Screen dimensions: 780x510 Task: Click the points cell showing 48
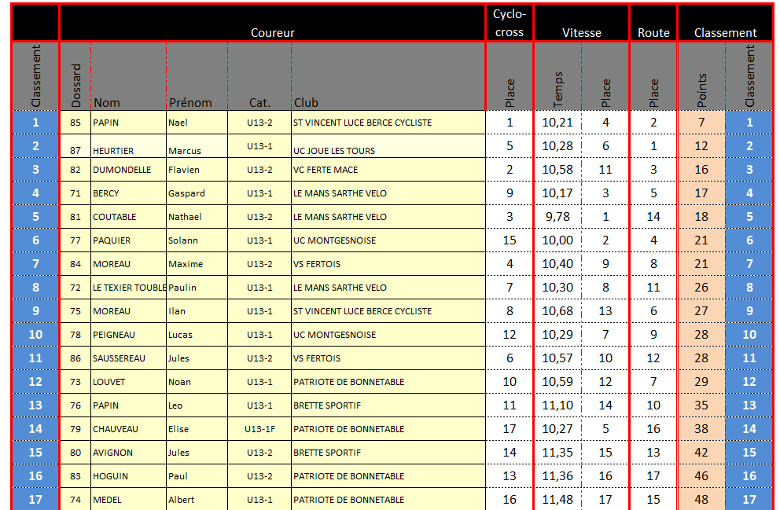701,500
